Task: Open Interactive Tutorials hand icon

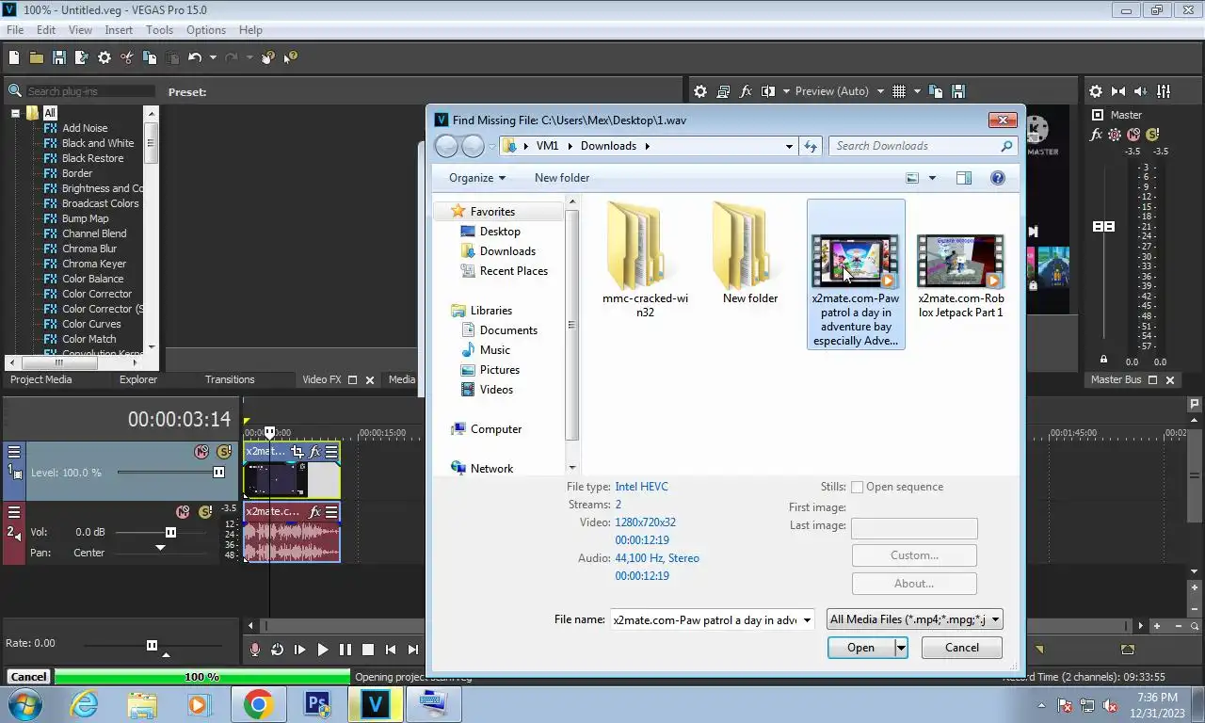Action: pyautogui.click(x=268, y=57)
